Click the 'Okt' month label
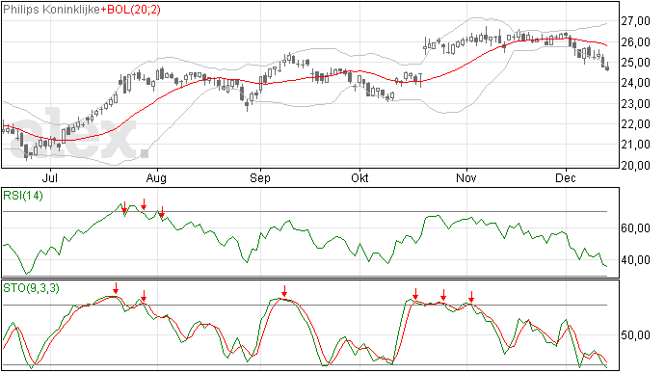This screenshot has width=665, height=373. pyautogui.click(x=359, y=178)
